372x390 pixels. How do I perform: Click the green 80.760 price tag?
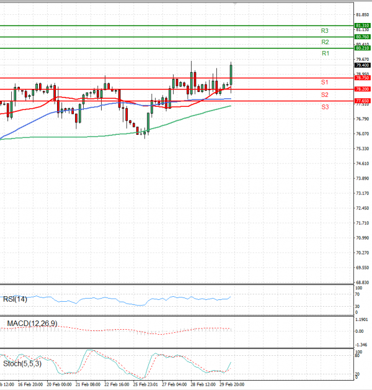363,37
